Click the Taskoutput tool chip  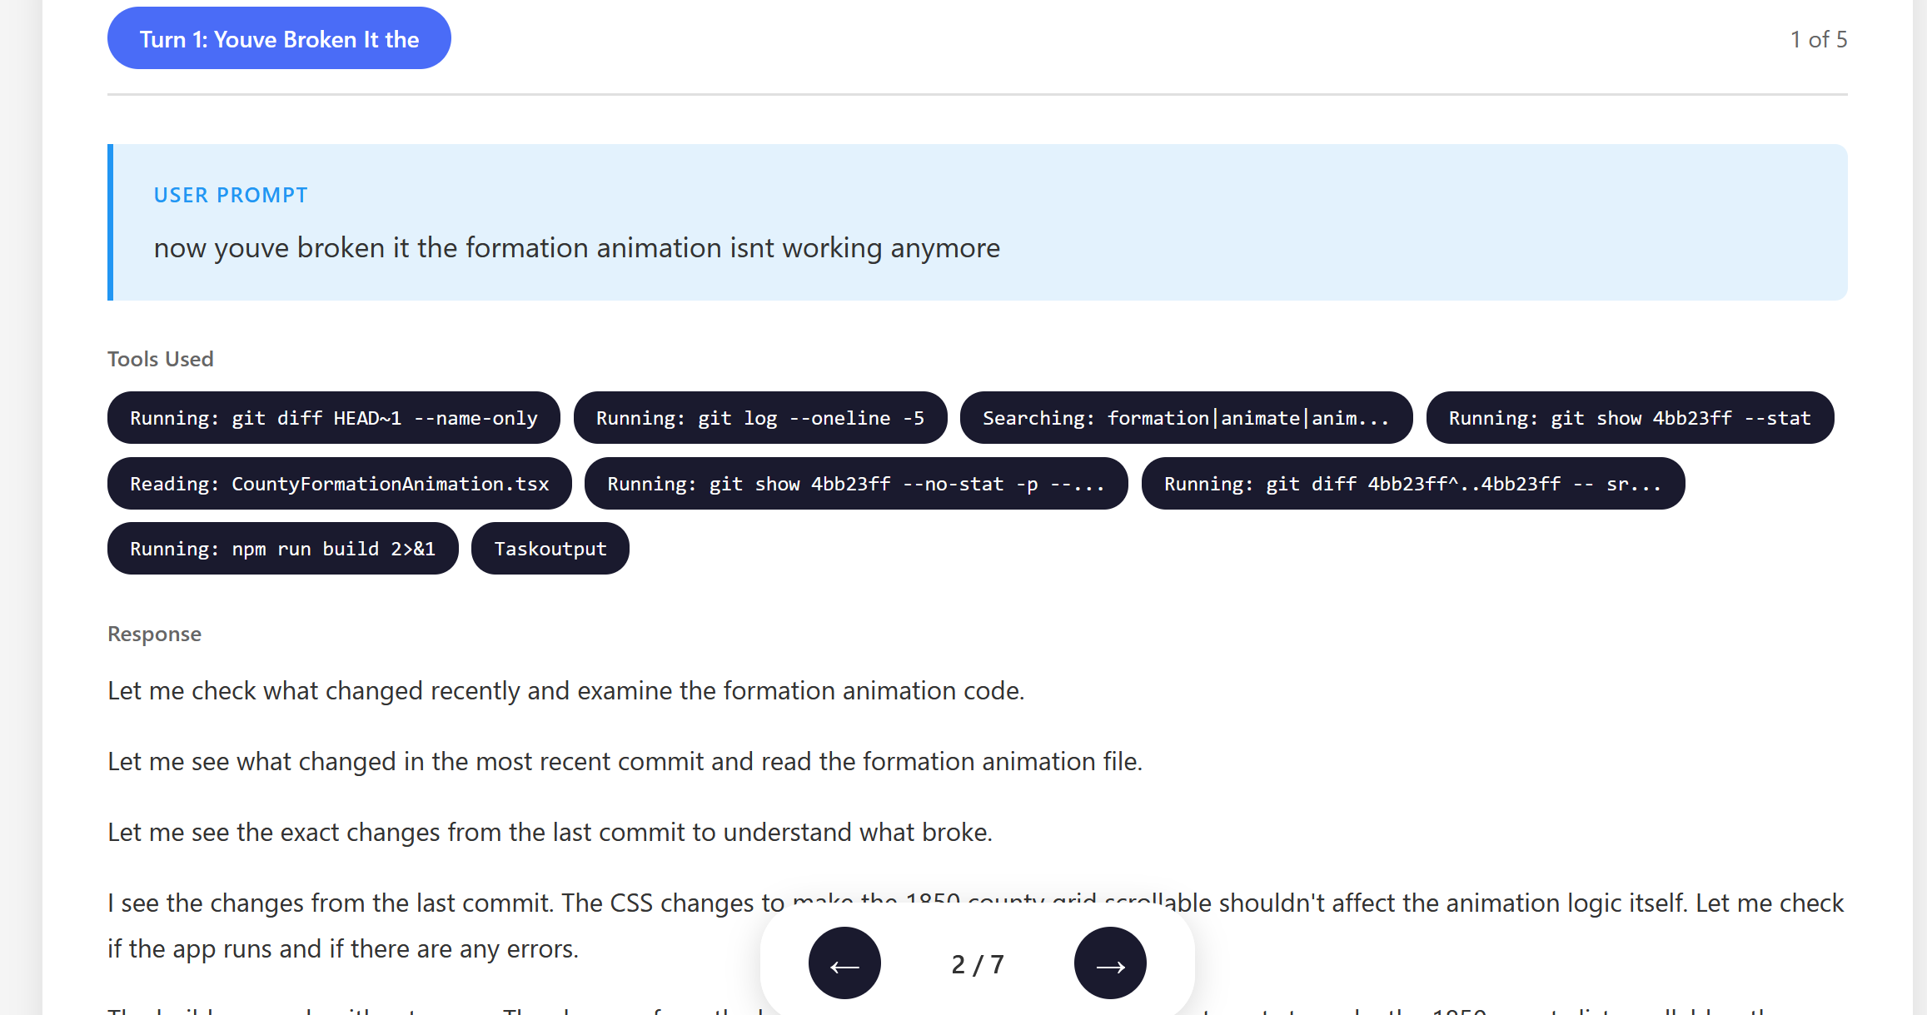(x=550, y=549)
